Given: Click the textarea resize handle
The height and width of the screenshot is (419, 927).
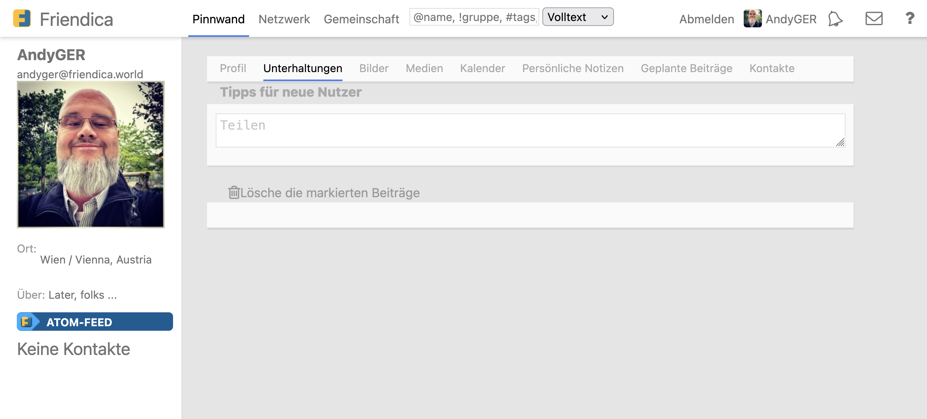Looking at the screenshot, I should pos(840,143).
